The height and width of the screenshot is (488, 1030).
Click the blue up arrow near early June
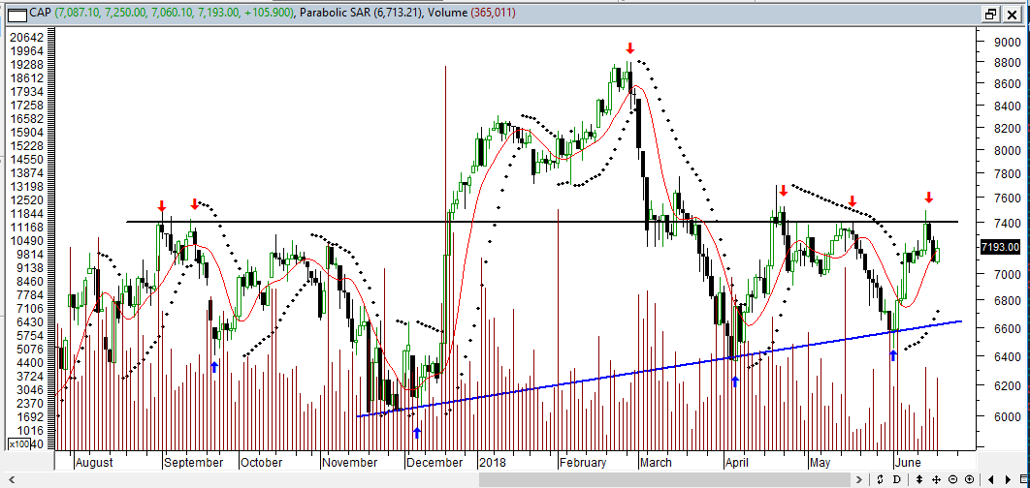[892, 355]
